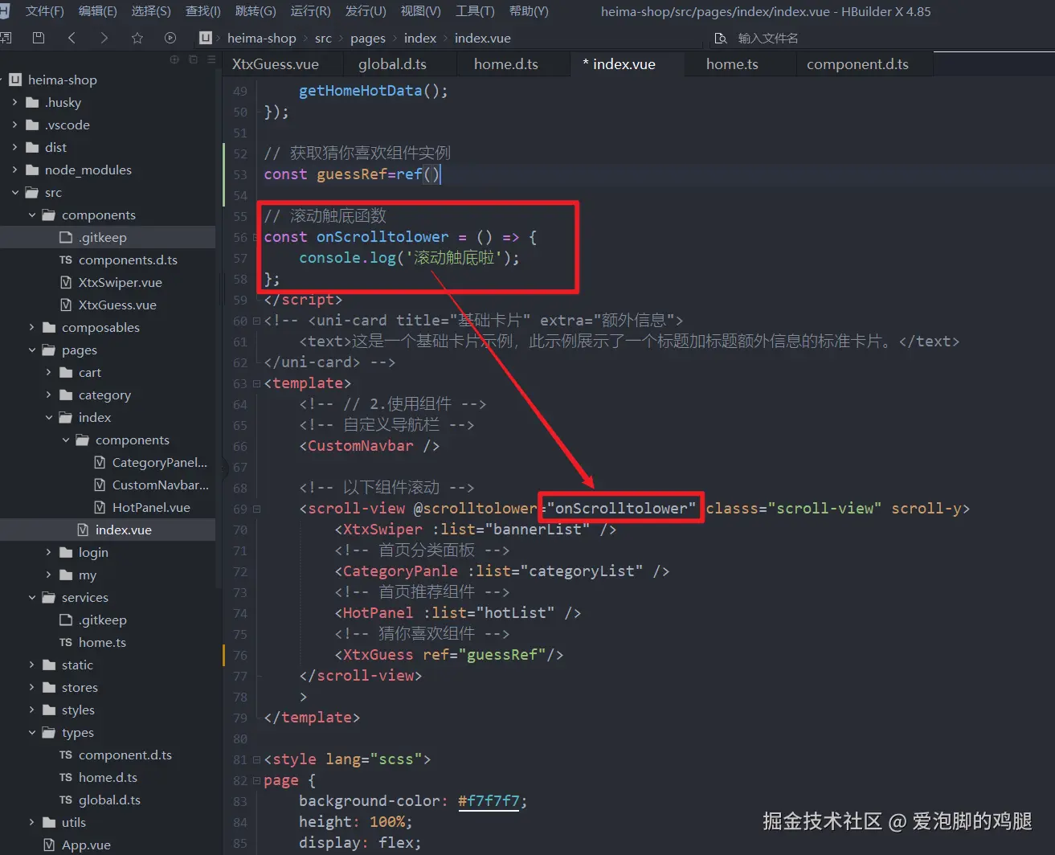Click the Vue file icon of App.vue

[49, 845]
